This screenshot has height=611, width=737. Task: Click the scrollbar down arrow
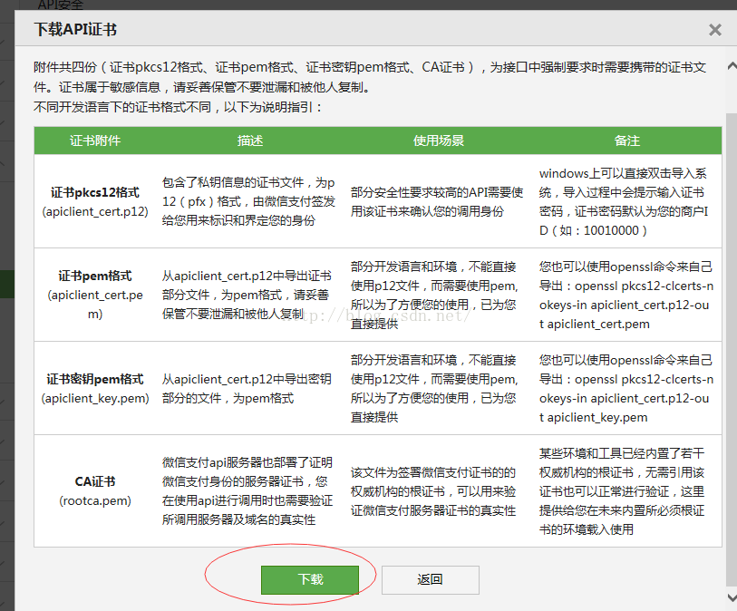pyautogui.click(x=732, y=596)
